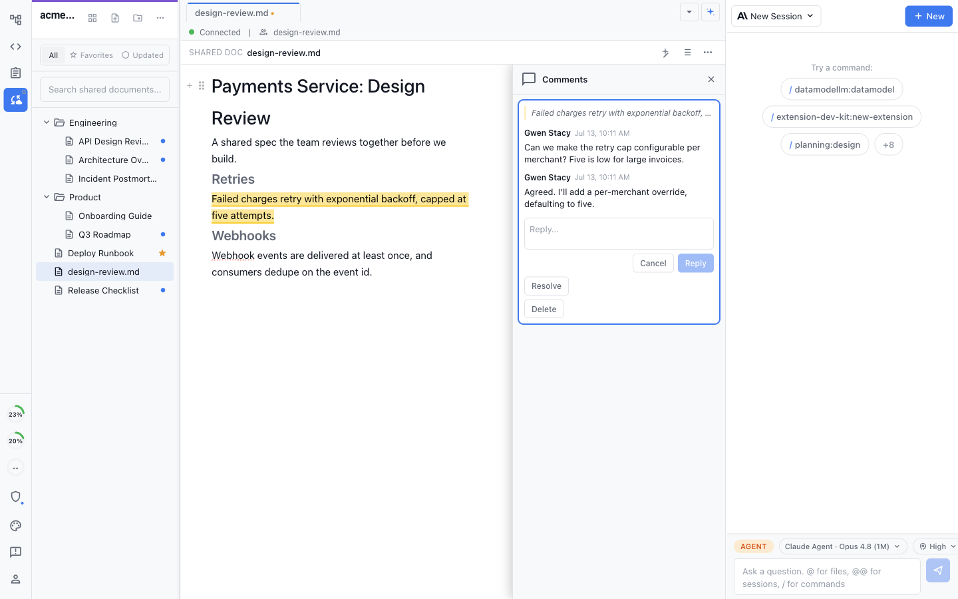This screenshot has width=958, height=599.
Task: Open the palette theme icon
Action: click(x=15, y=526)
